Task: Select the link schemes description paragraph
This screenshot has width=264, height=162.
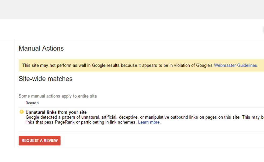Action: (81, 122)
